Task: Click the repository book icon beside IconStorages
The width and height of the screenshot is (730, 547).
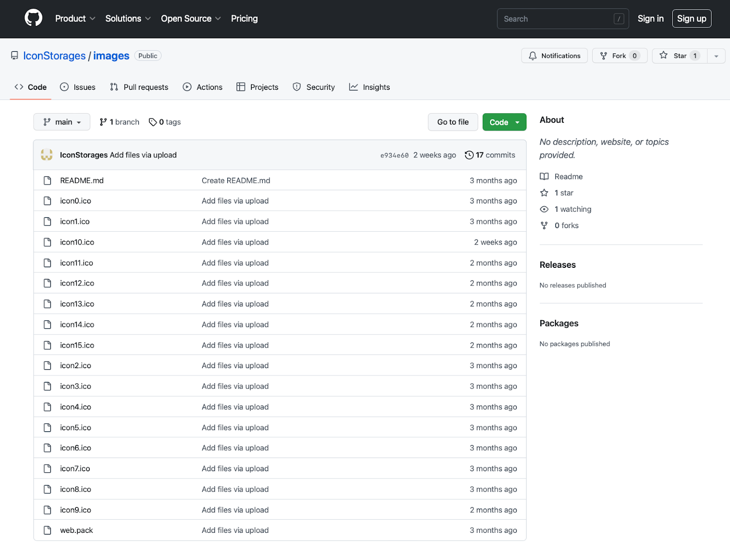Action: click(15, 56)
